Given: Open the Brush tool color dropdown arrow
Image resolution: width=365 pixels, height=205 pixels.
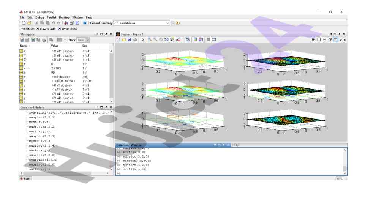Looking at the screenshot, I should 182,40.
